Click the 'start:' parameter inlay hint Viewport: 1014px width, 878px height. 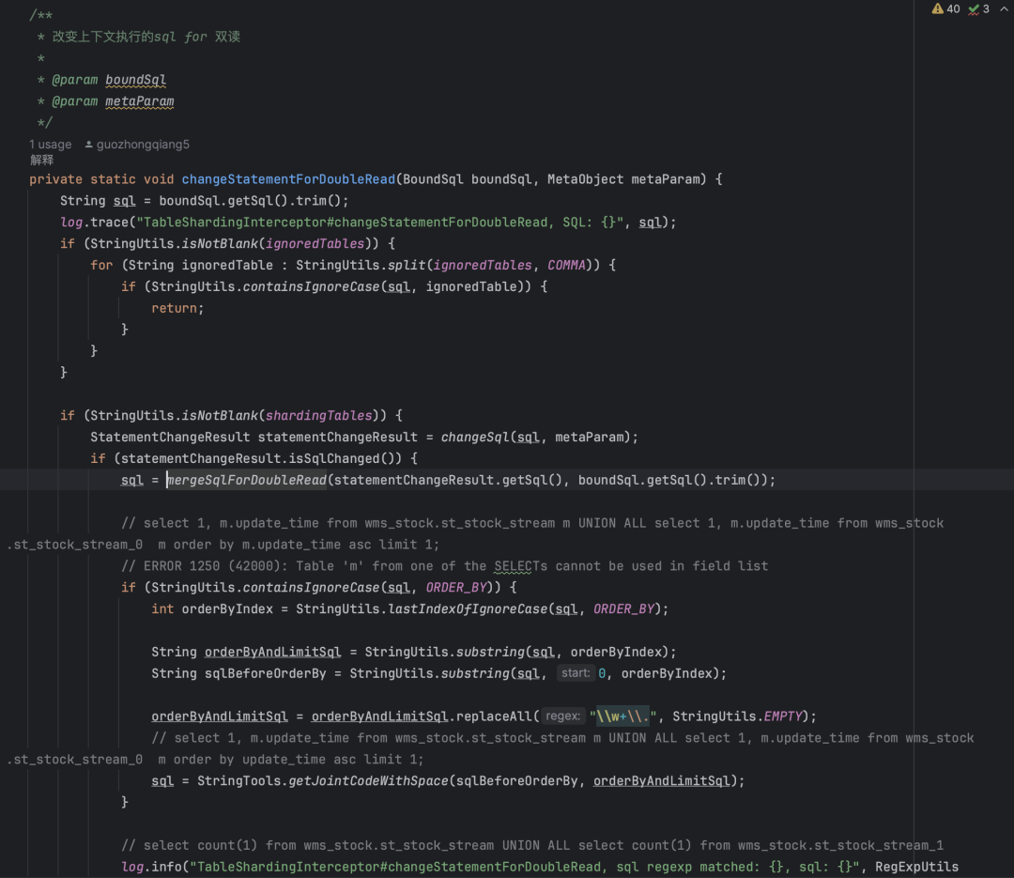(x=576, y=673)
